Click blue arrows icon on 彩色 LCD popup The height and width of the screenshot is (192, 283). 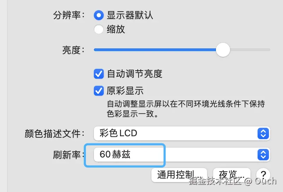[x=263, y=133]
